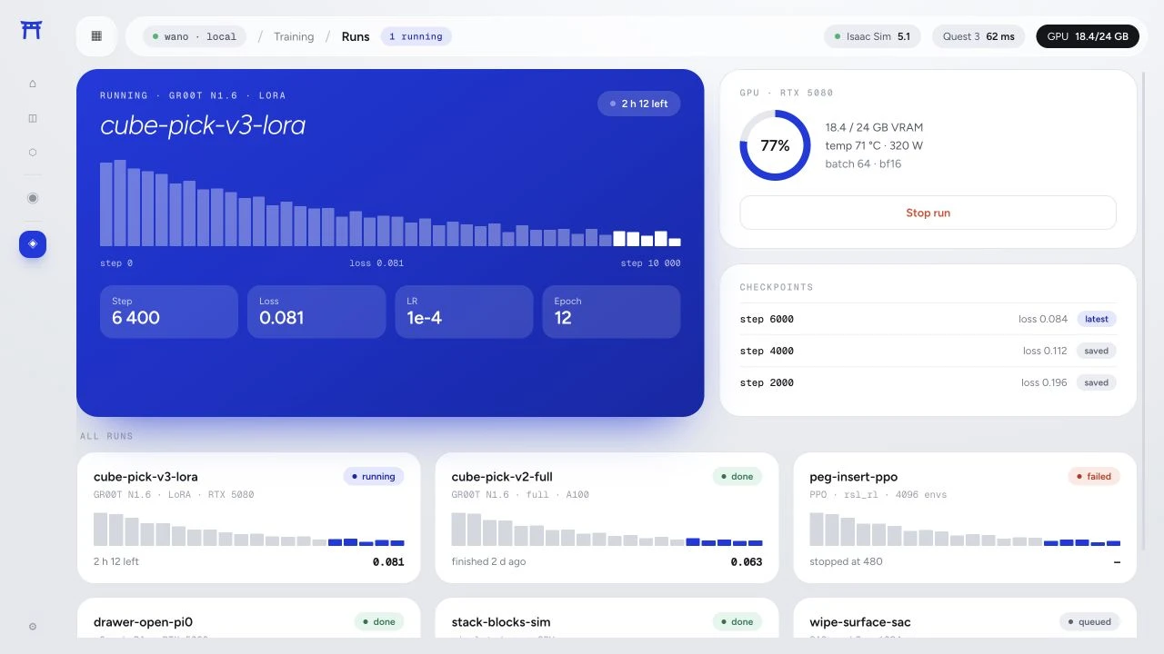Image resolution: width=1164 pixels, height=654 pixels.
Task: Click the 'done' badge on cube-pick-v2-full card
Action: click(738, 476)
